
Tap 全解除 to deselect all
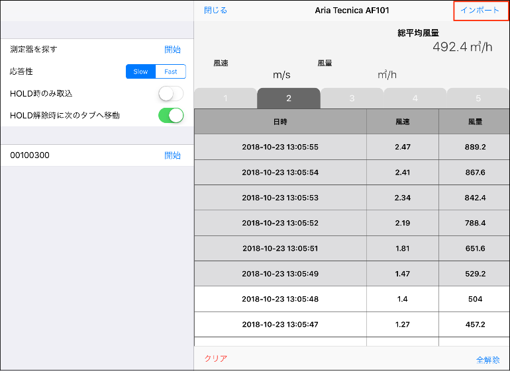487,360
